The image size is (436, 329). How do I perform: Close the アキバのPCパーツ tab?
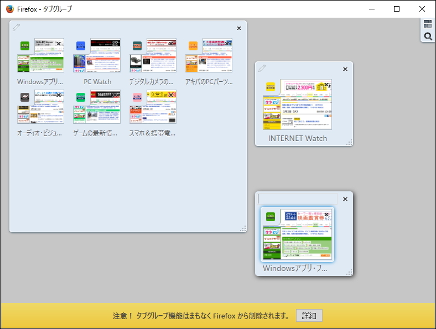tap(228, 43)
